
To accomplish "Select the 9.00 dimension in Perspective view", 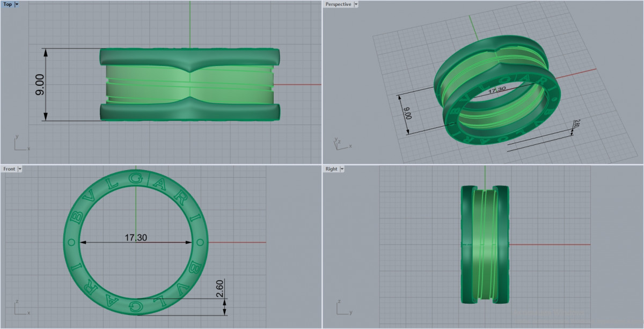I will (408, 113).
